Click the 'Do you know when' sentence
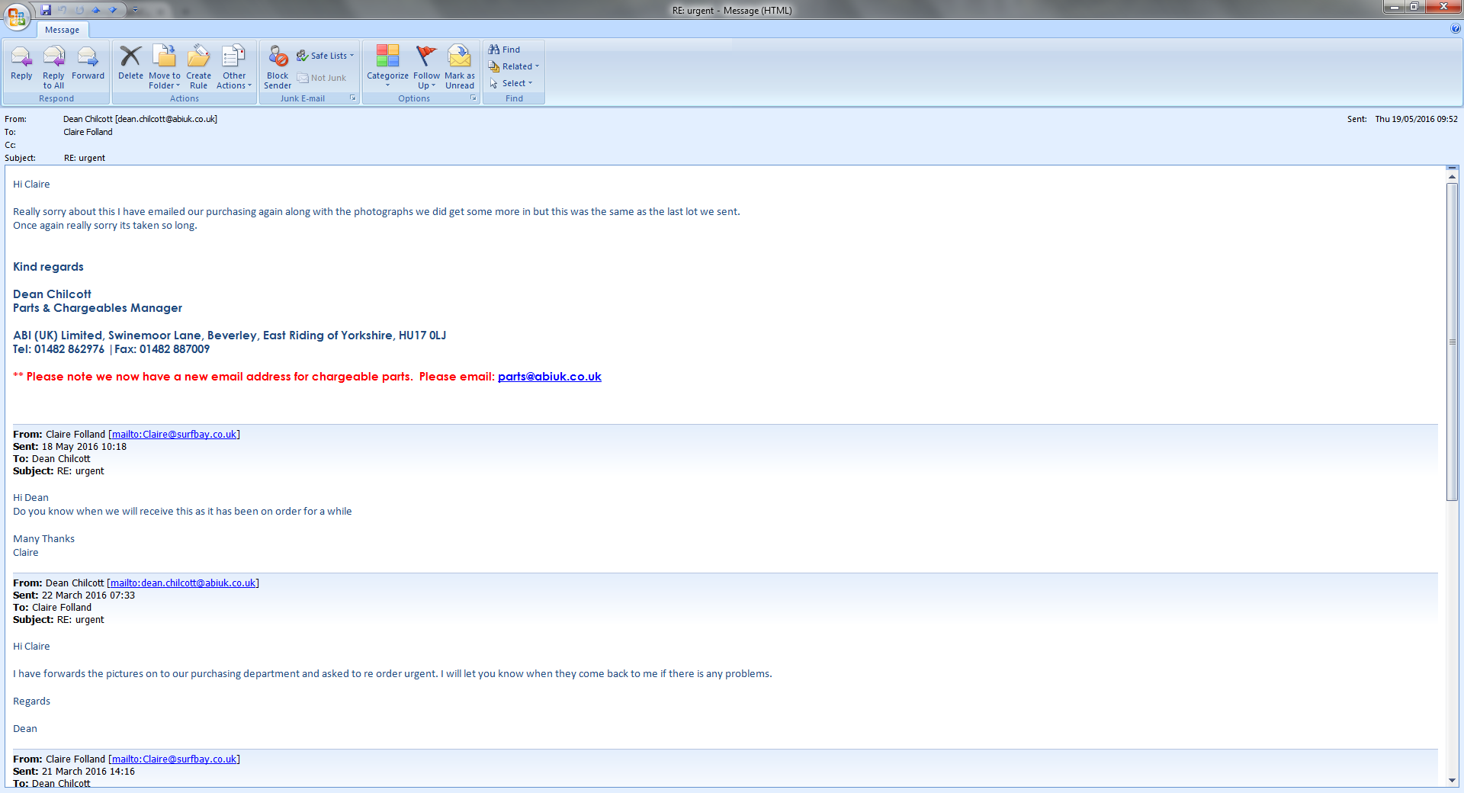This screenshot has height=793, width=1464. [182, 512]
